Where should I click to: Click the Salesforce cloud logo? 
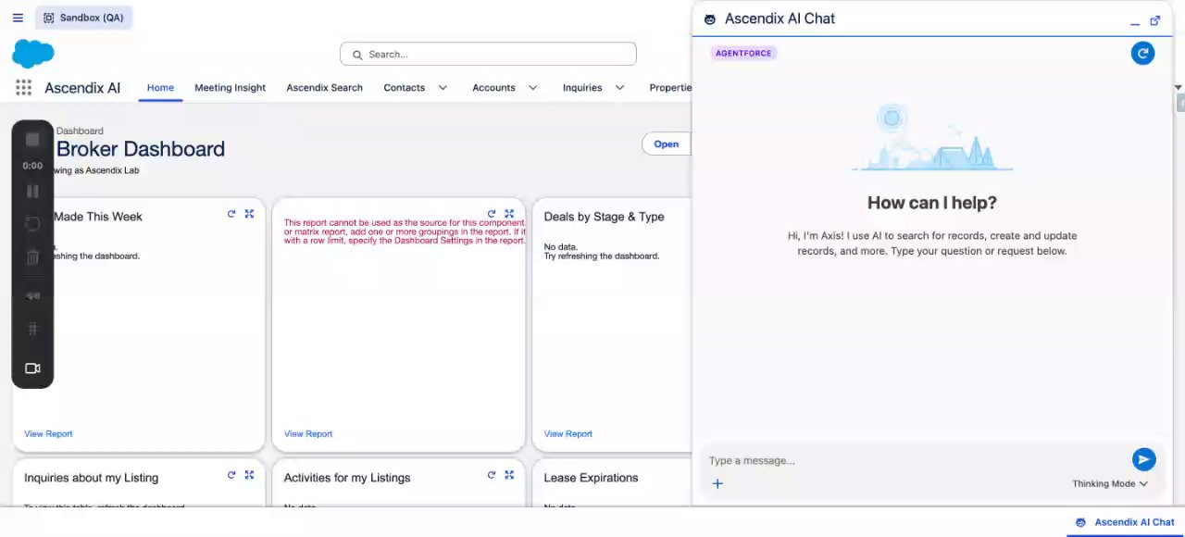click(x=32, y=54)
